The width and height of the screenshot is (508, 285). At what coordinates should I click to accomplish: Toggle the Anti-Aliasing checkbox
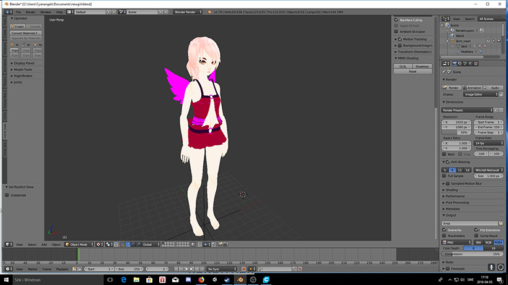tap(448, 162)
